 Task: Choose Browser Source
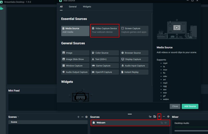click(134, 53)
